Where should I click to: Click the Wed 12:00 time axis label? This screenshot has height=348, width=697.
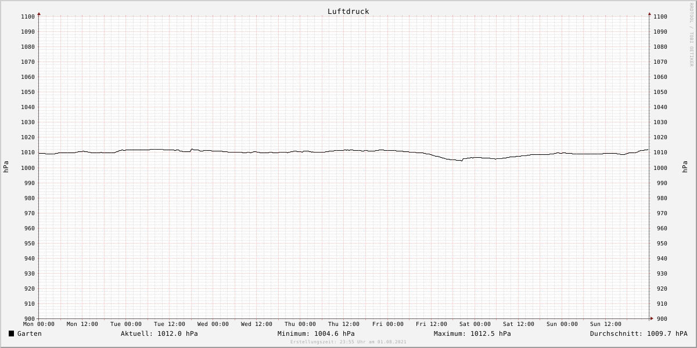tap(257, 324)
